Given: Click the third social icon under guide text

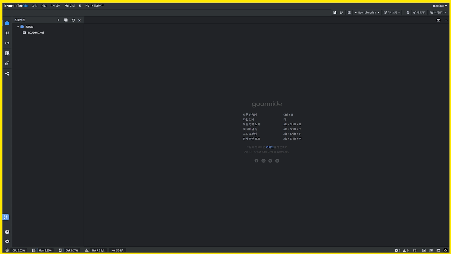Looking at the screenshot, I should click(270, 161).
